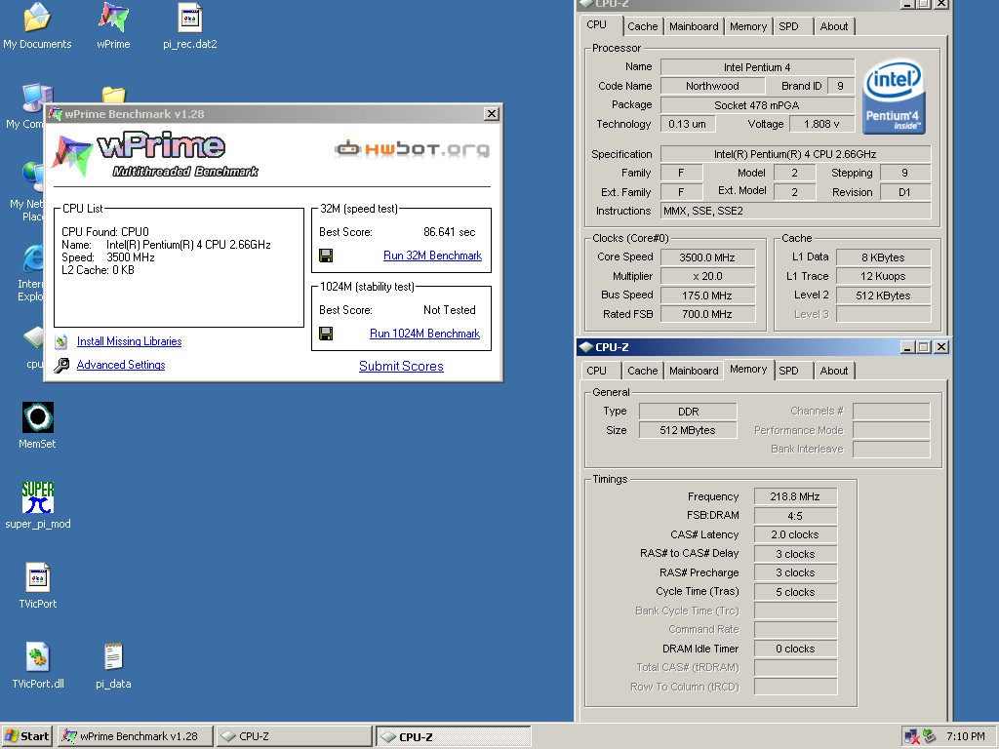This screenshot has height=749, width=999.
Task: Click the Code Name Northwood field
Action: tap(712, 86)
